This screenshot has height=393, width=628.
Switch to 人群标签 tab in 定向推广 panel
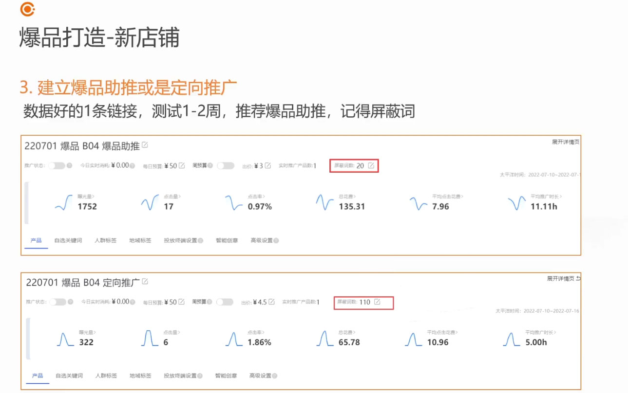[x=106, y=376]
